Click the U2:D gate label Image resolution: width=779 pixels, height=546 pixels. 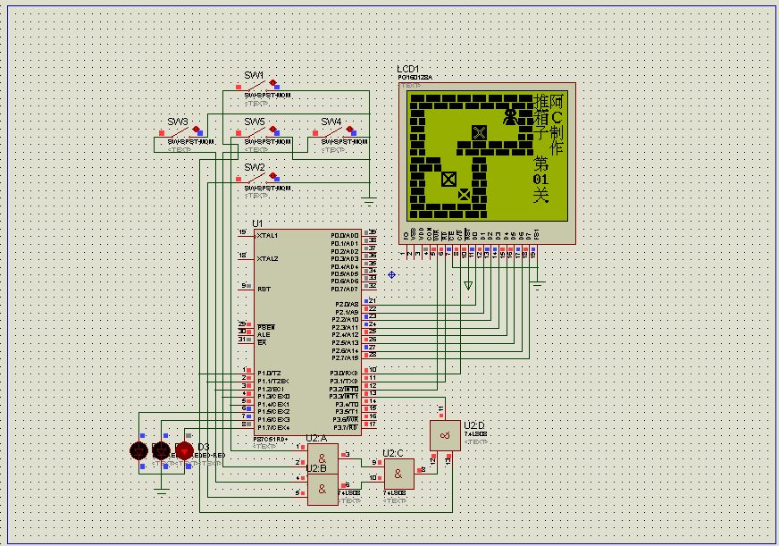click(474, 425)
